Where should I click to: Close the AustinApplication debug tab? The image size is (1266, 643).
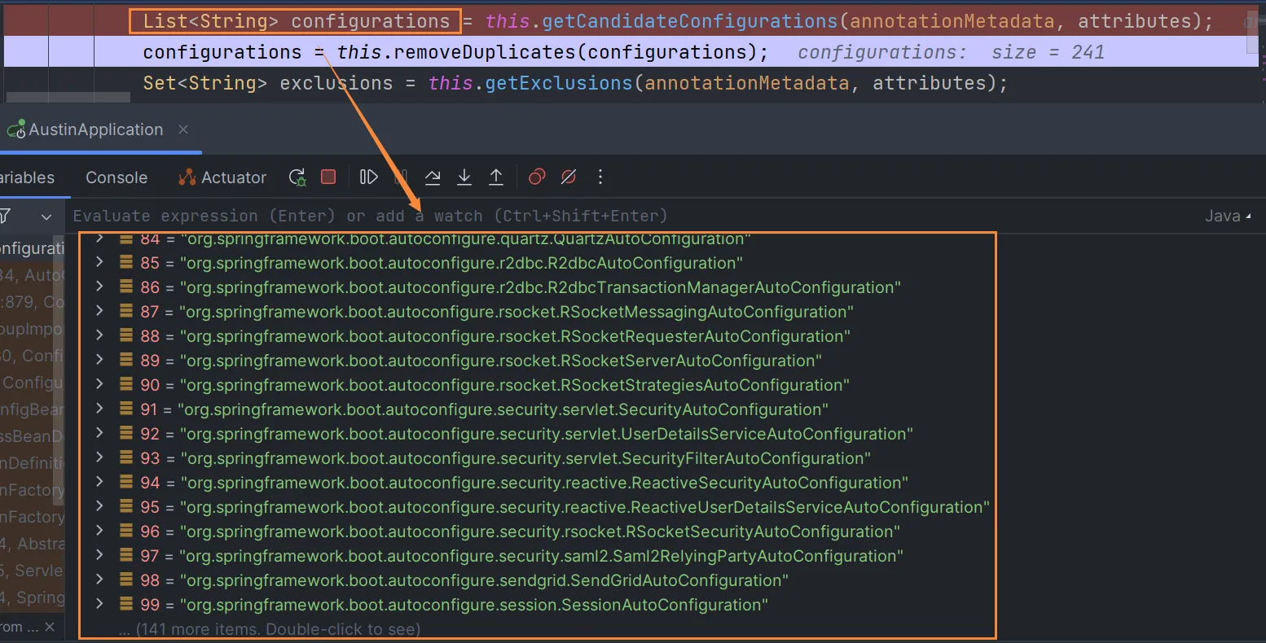point(183,130)
